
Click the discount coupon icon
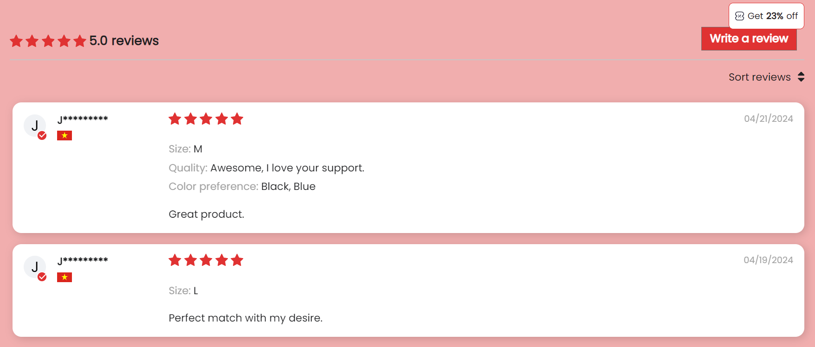point(740,16)
